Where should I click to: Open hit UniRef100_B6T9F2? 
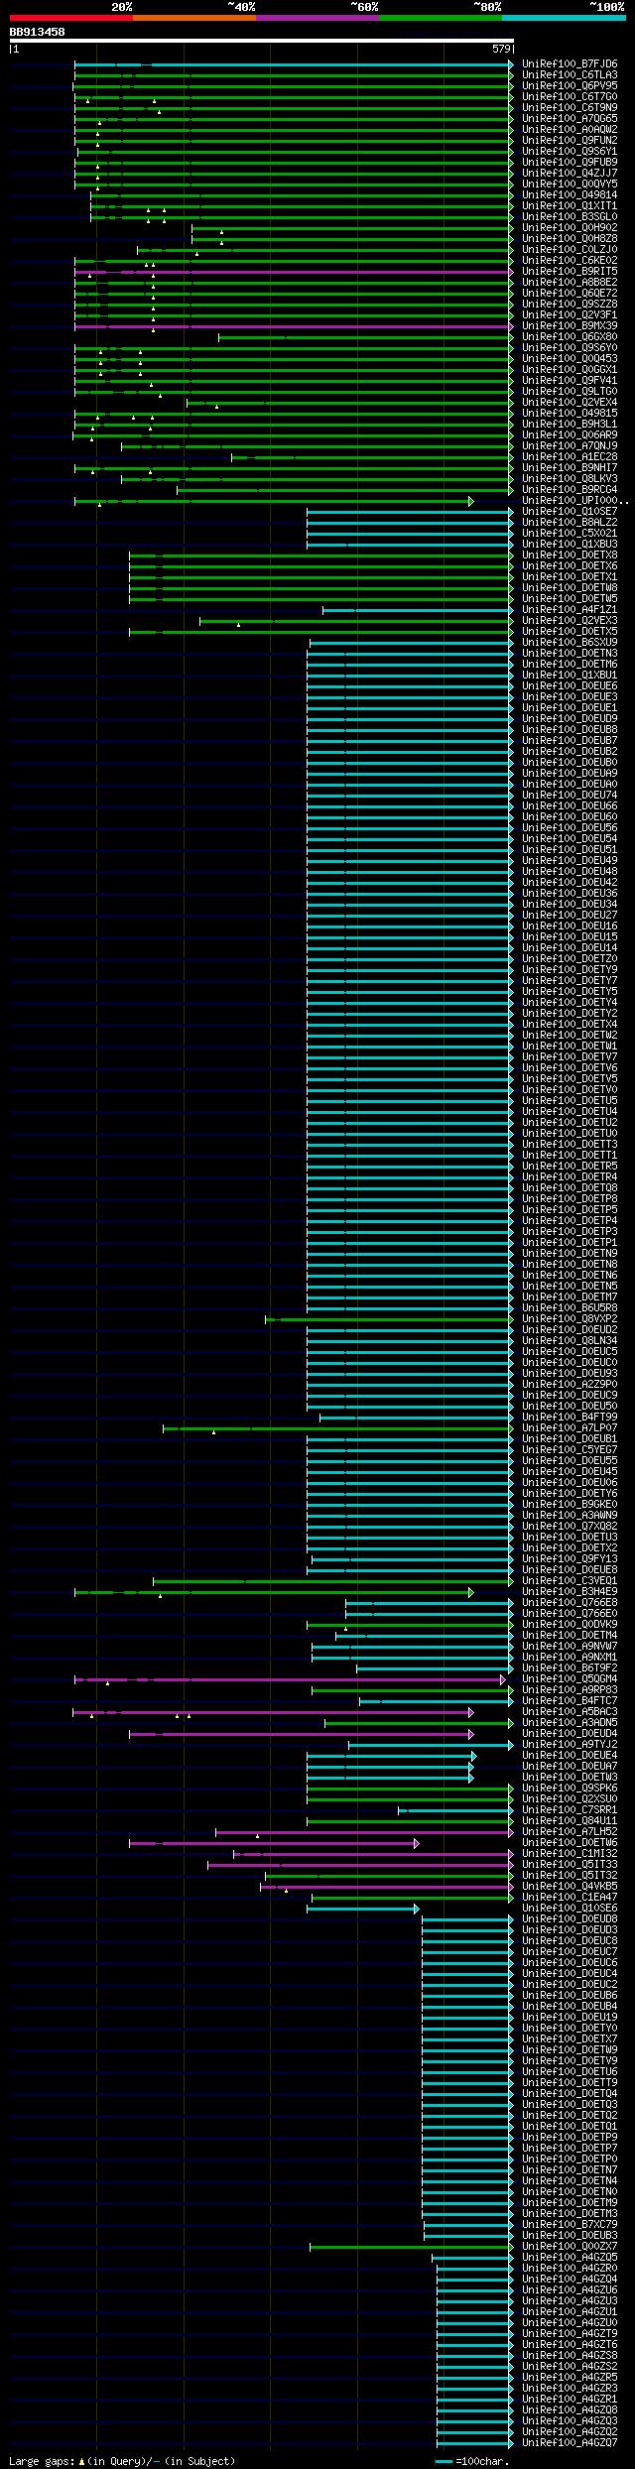click(x=570, y=1668)
